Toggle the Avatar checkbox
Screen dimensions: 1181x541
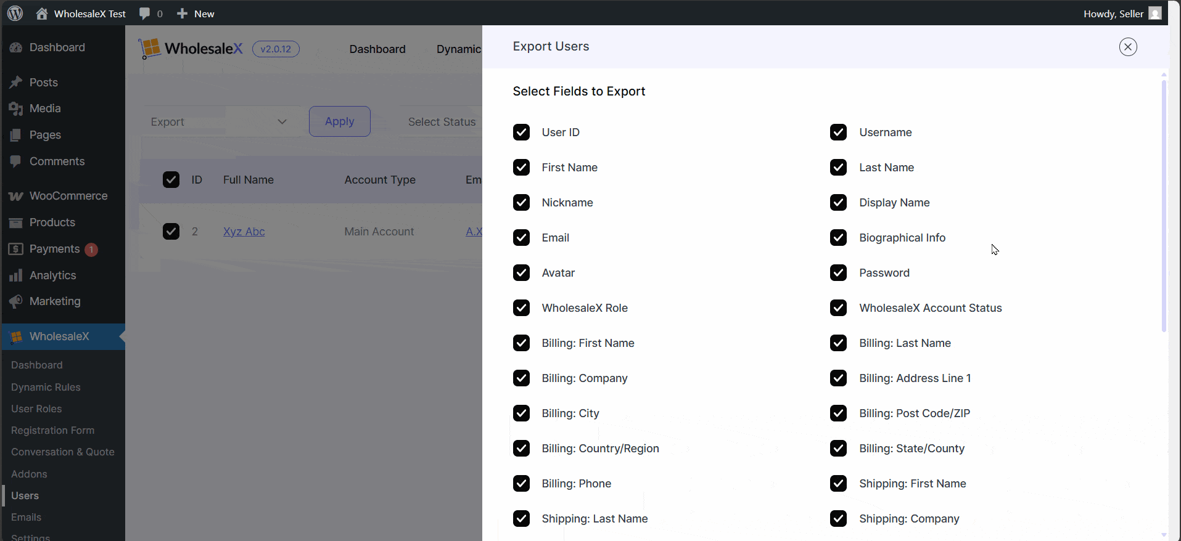pos(521,273)
